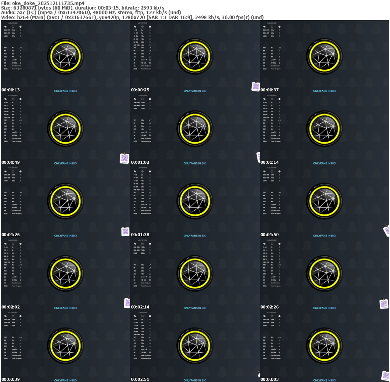Click the QR code sticker in the 00:00:25 frame
Image resolution: width=390 pixels, height=382 pixels.
(256, 86)
